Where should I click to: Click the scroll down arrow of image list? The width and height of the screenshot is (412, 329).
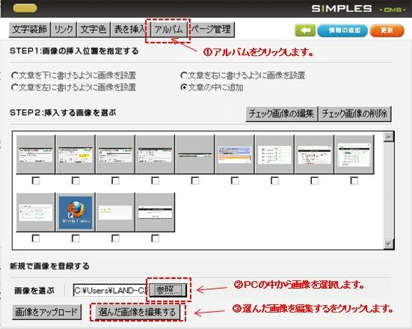388,244
